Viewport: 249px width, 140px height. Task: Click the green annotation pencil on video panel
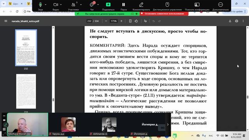point(5,125)
